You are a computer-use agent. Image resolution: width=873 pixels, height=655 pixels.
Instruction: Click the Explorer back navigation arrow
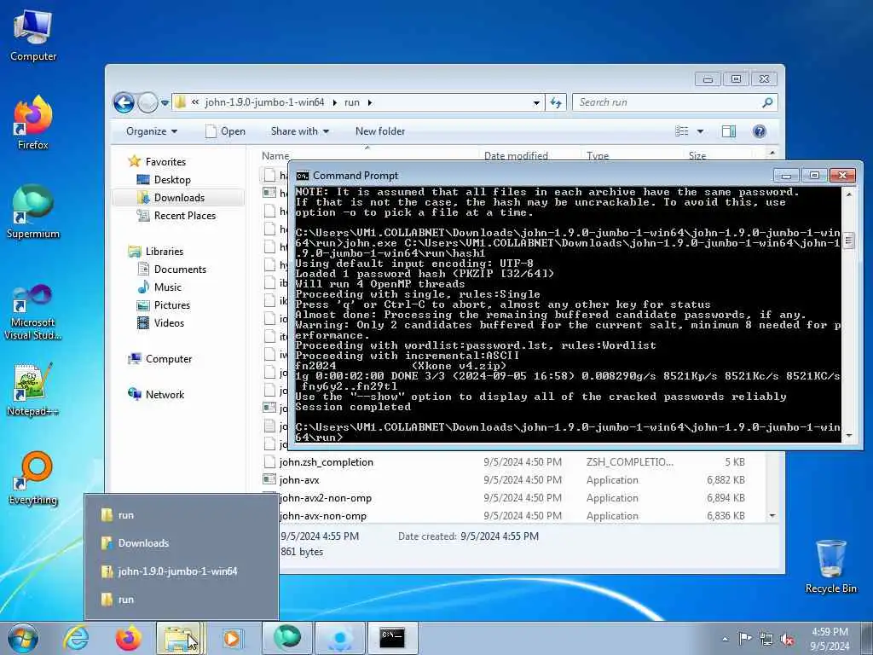124,102
